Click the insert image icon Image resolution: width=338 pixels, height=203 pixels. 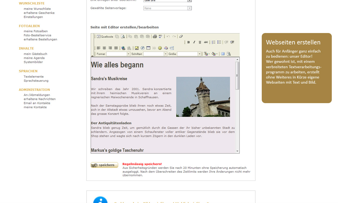(137, 48)
